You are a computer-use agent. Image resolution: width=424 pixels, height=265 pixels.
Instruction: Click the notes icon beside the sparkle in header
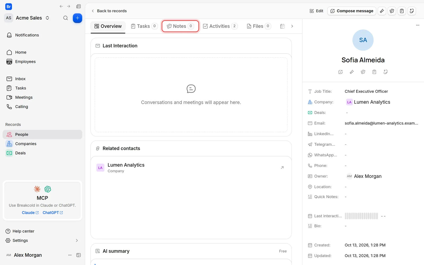pos(392,11)
